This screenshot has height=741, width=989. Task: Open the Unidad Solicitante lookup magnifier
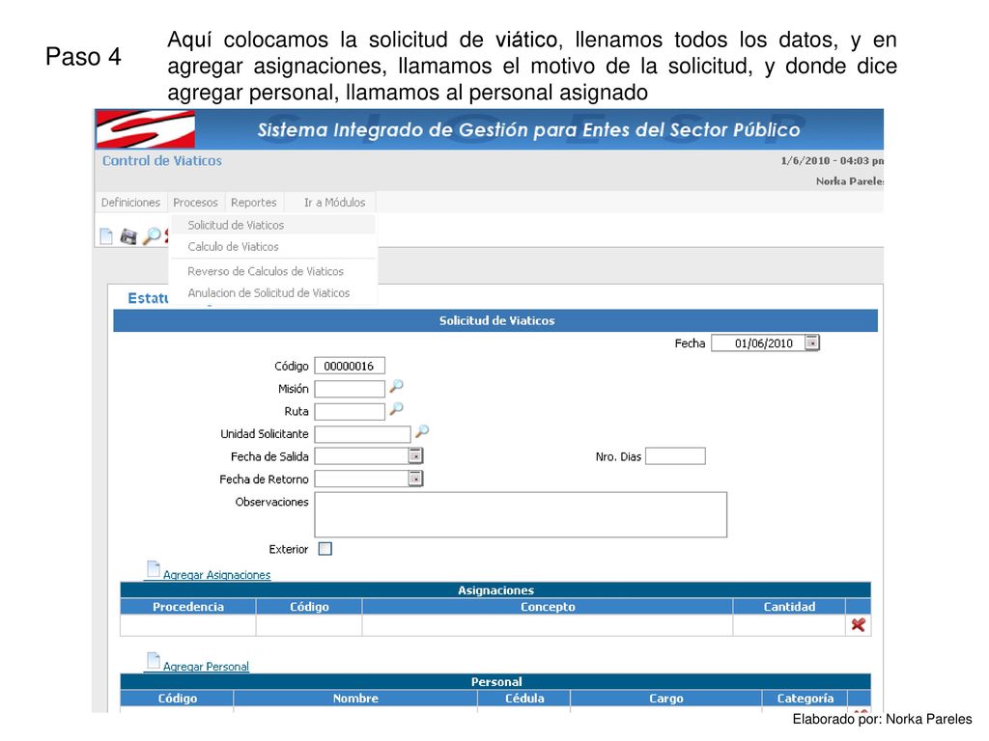point(422,432)
